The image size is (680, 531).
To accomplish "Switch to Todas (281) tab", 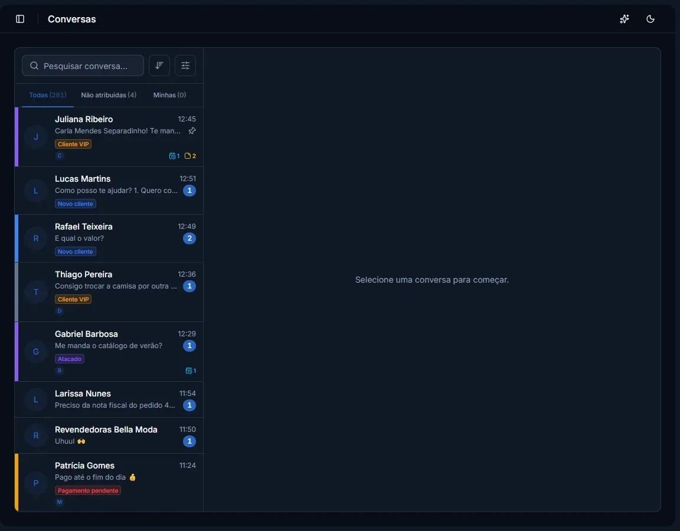I will (x=48, y=95).
